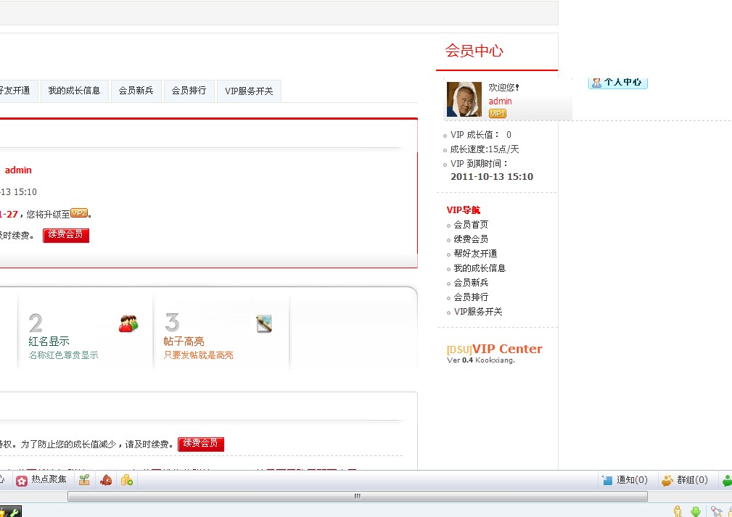Open 会员首页 in VIP navigation

pos(471,225)
